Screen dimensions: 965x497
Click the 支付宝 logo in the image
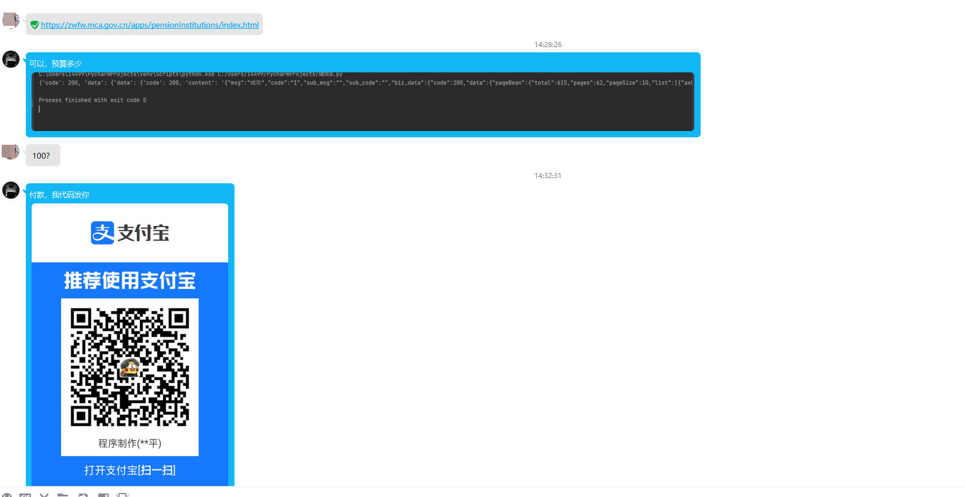(x=130, y=233)
